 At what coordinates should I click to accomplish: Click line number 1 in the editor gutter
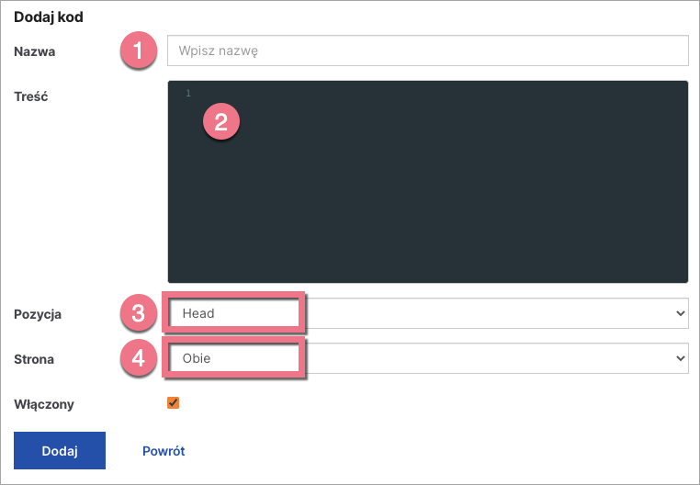point(187,94)
